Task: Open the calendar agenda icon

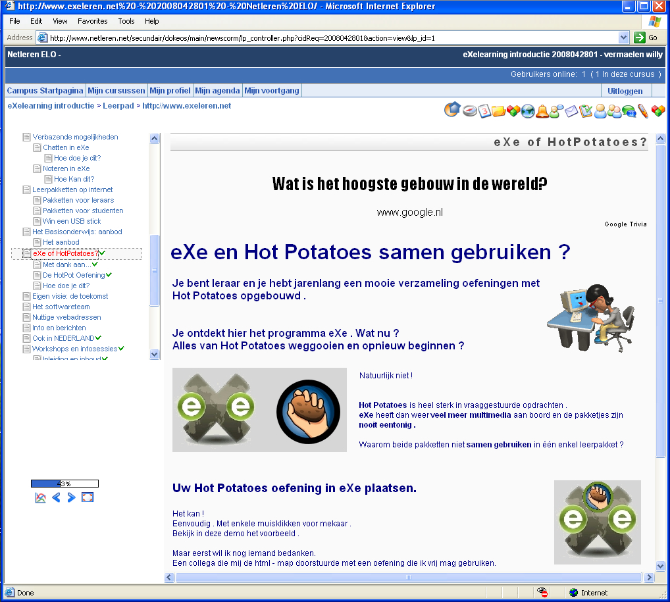Action: click(484, 111)
